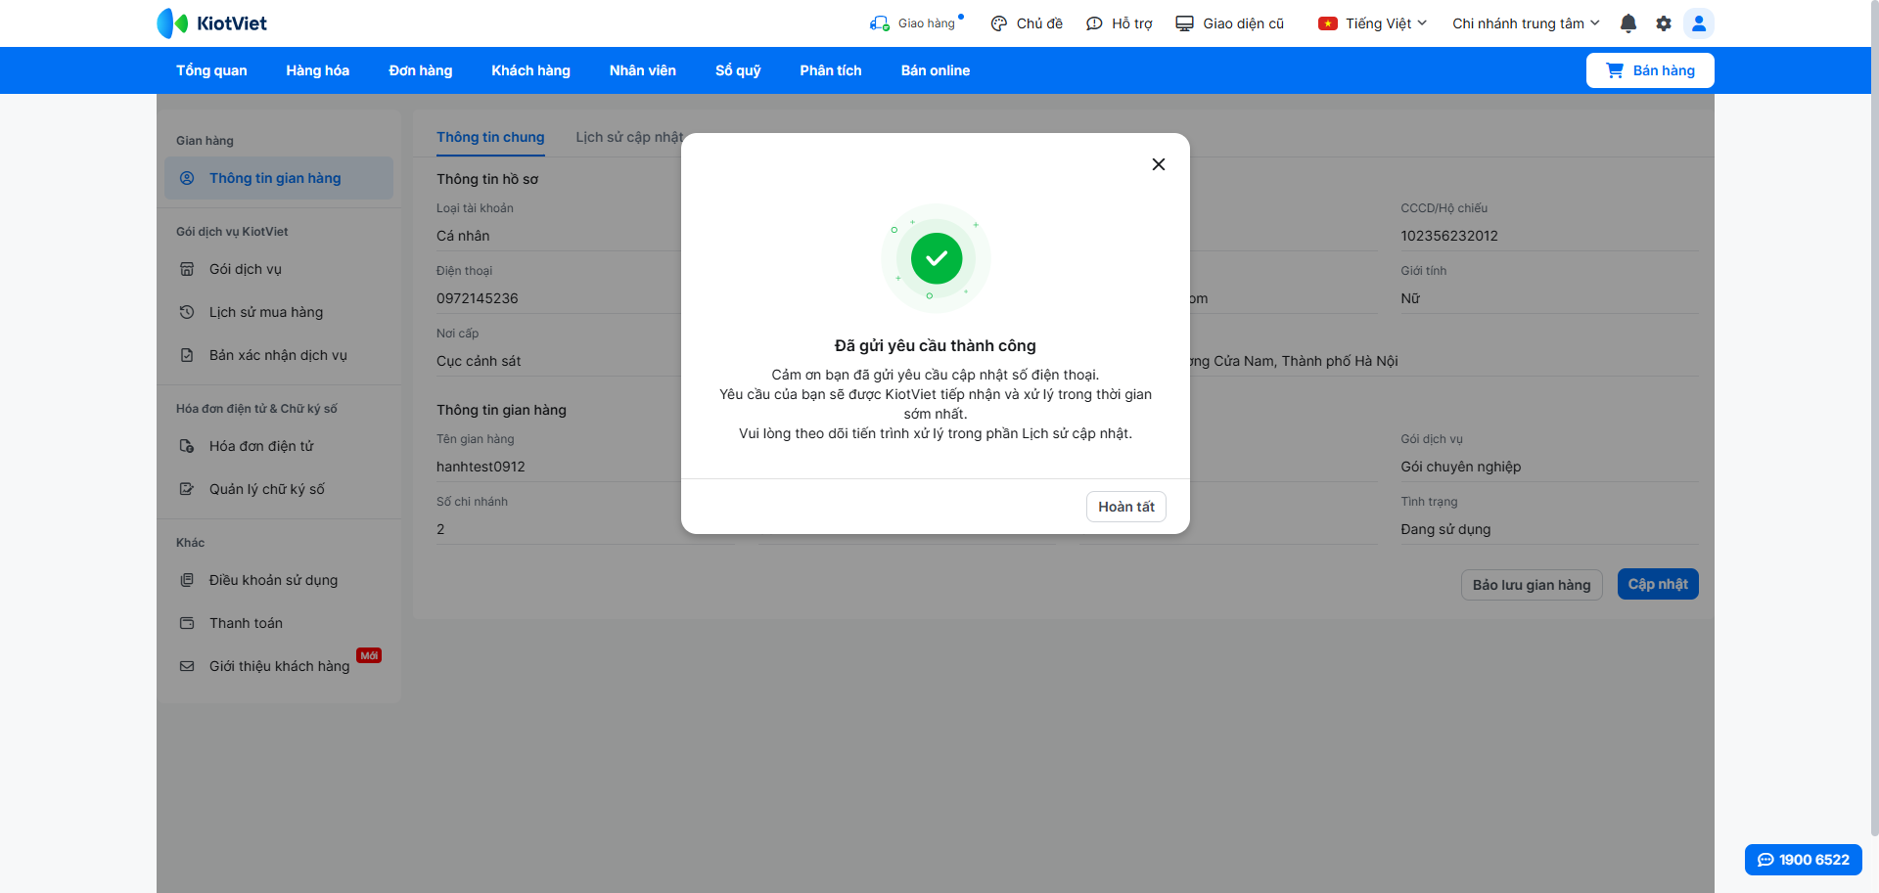Image resolution: width=1879 pixels, height=893 pixels.
Task: Switch to Thông tin chung tab
Action: pyautogui.click(x=490, y=137)
